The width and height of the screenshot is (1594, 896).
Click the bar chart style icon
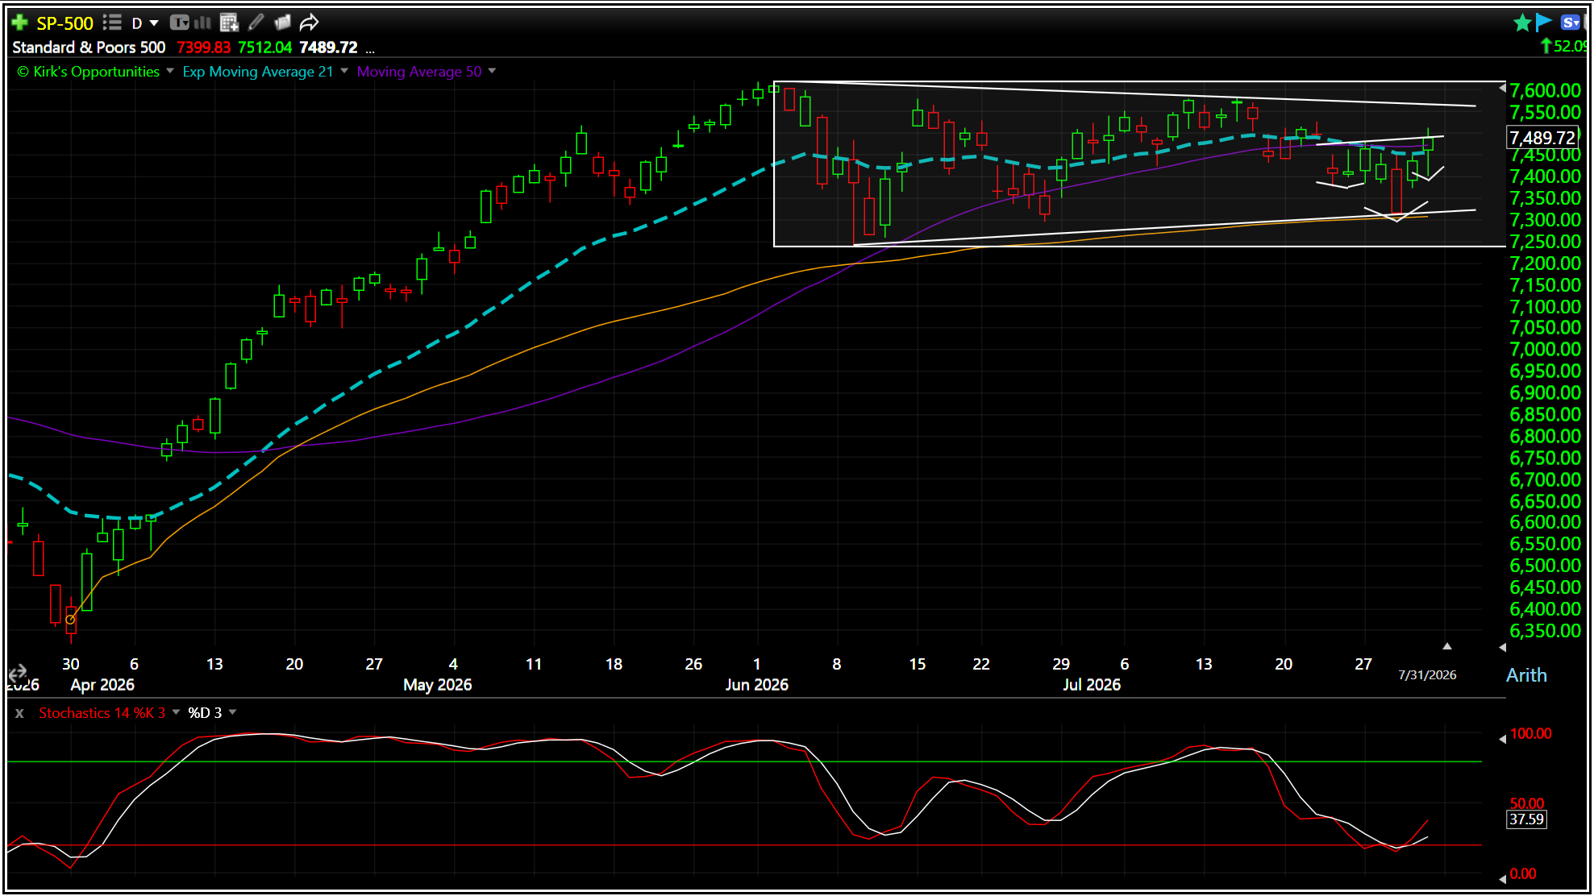coord(202,23)
